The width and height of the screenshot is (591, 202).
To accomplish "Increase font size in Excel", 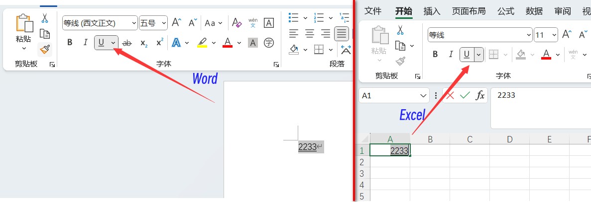I will [567, 35].
